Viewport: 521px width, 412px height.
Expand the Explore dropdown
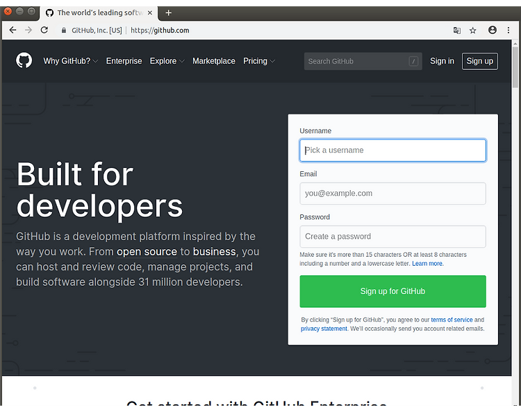pos(167,61)
